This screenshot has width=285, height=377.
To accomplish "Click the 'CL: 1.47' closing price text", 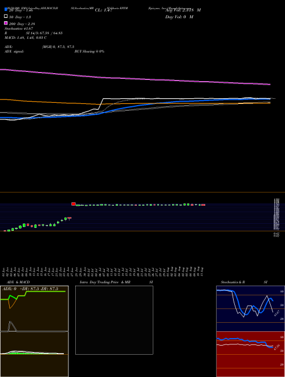I will point(104,10).
